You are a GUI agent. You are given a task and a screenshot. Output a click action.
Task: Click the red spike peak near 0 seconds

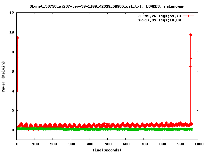pos(17,38)
